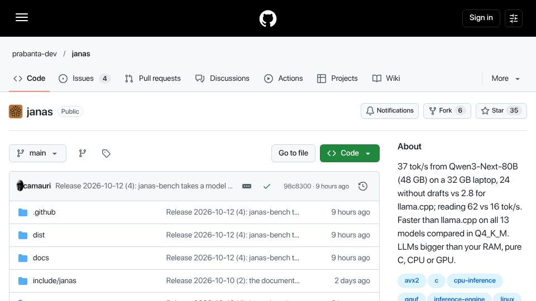
Task: Open the Projects tab
Action: (x=337, y=79)
